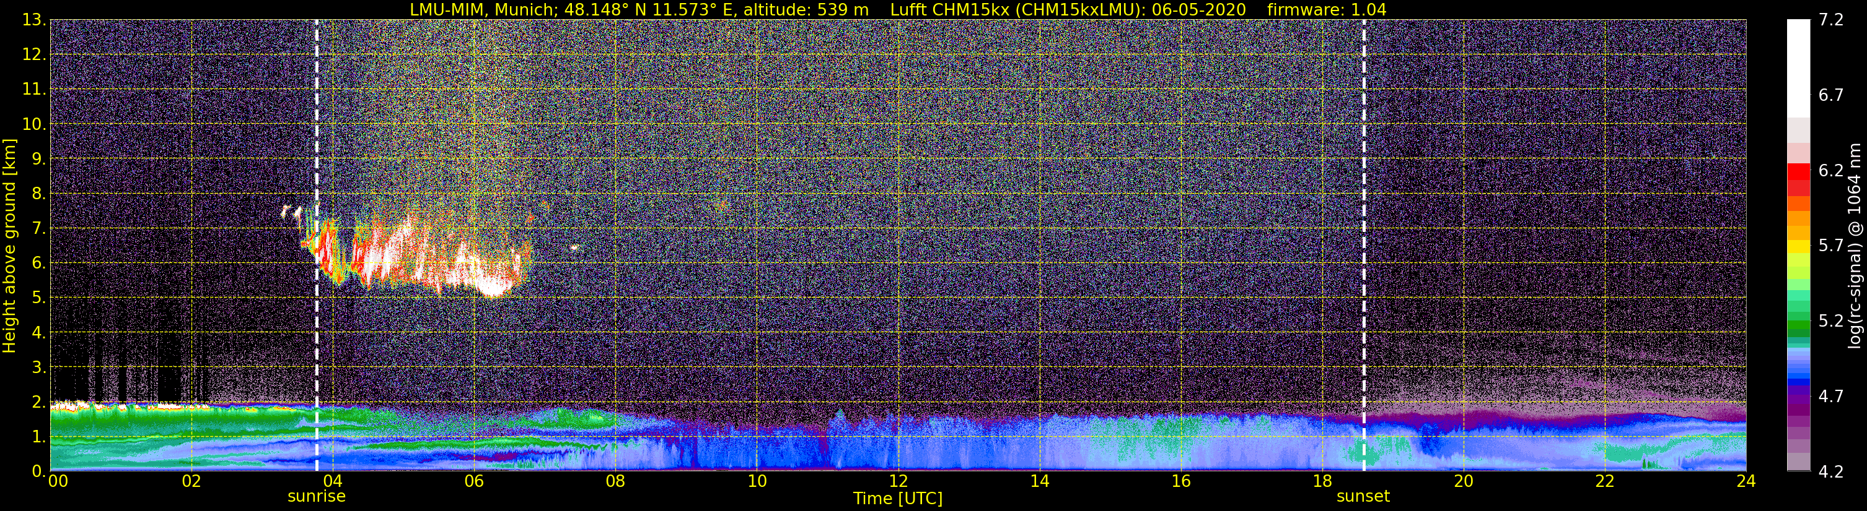Click the small white cloud spot after 07 UTC
The height and width of the screenshot is (511, 1867).
[574, 247]
